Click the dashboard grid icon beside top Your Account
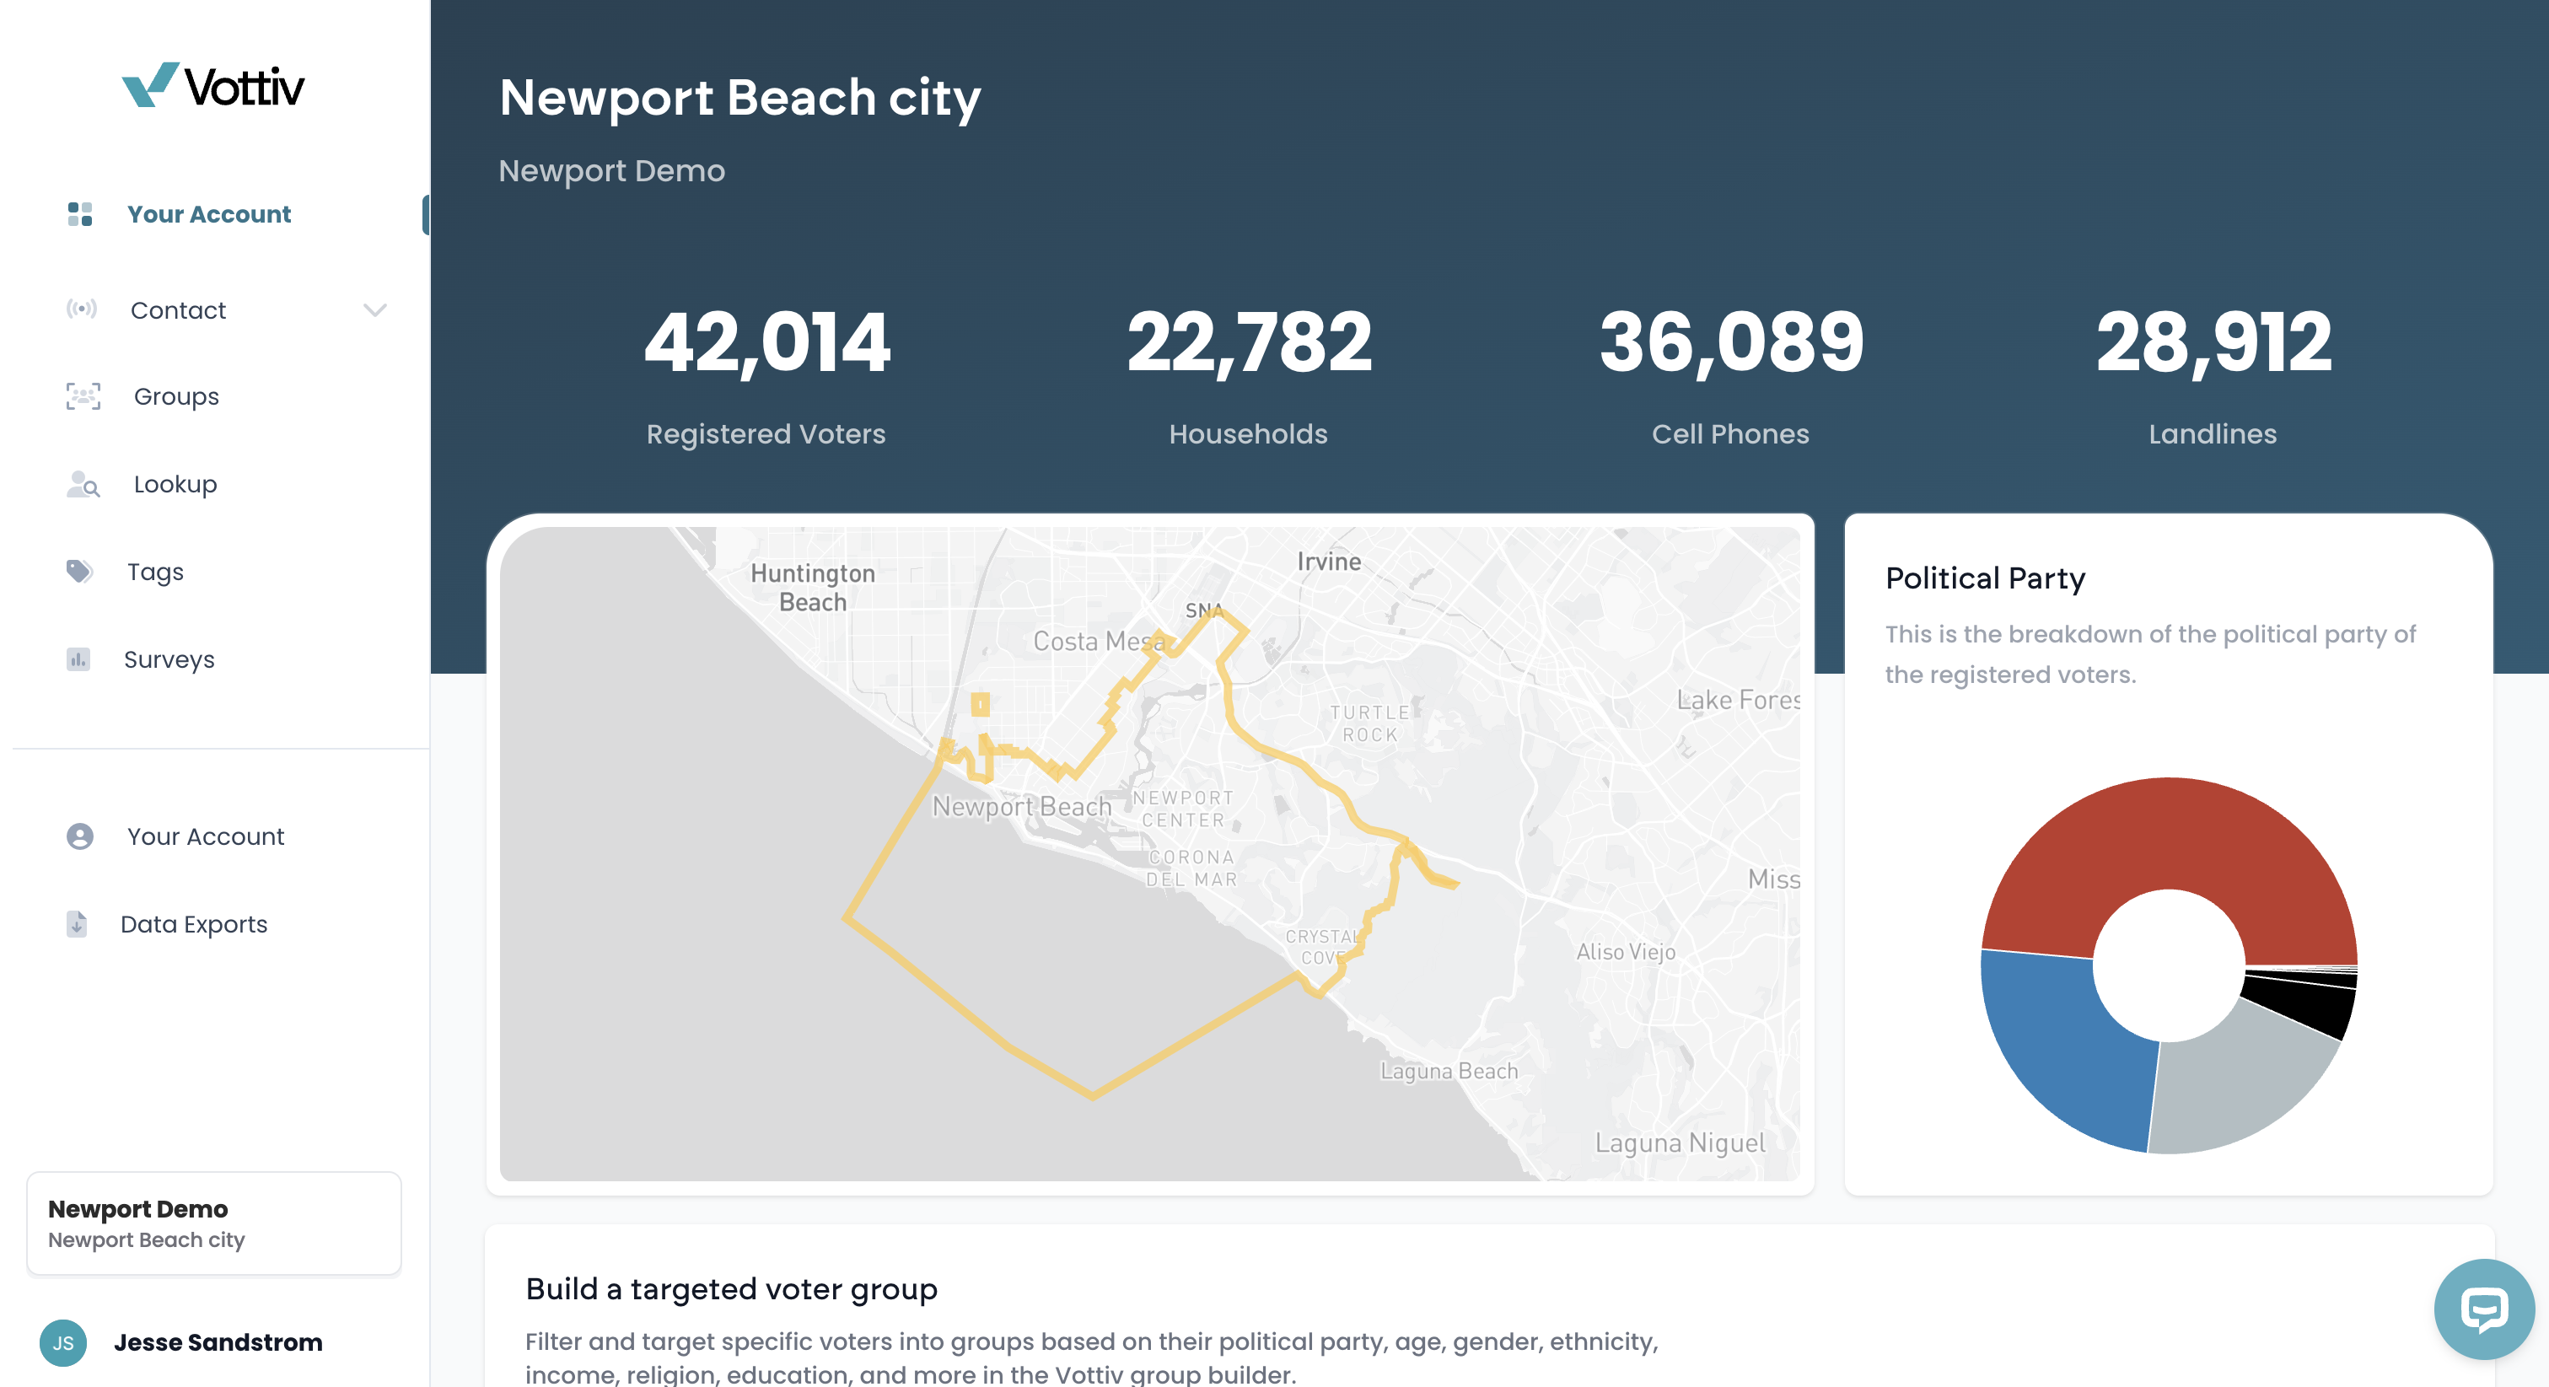Viewport: 2549px width, 1387px height. pos(80,215)
